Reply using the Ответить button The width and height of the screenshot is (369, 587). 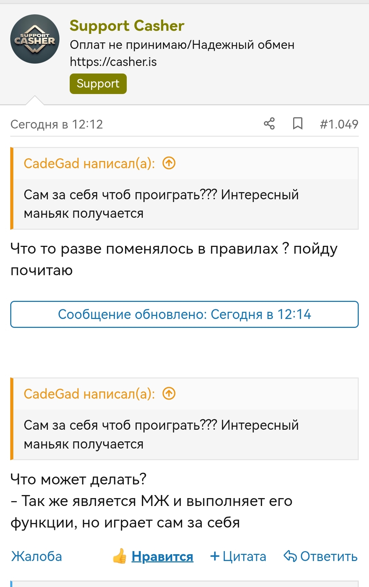pyautogui.click(x=329, y=557)
